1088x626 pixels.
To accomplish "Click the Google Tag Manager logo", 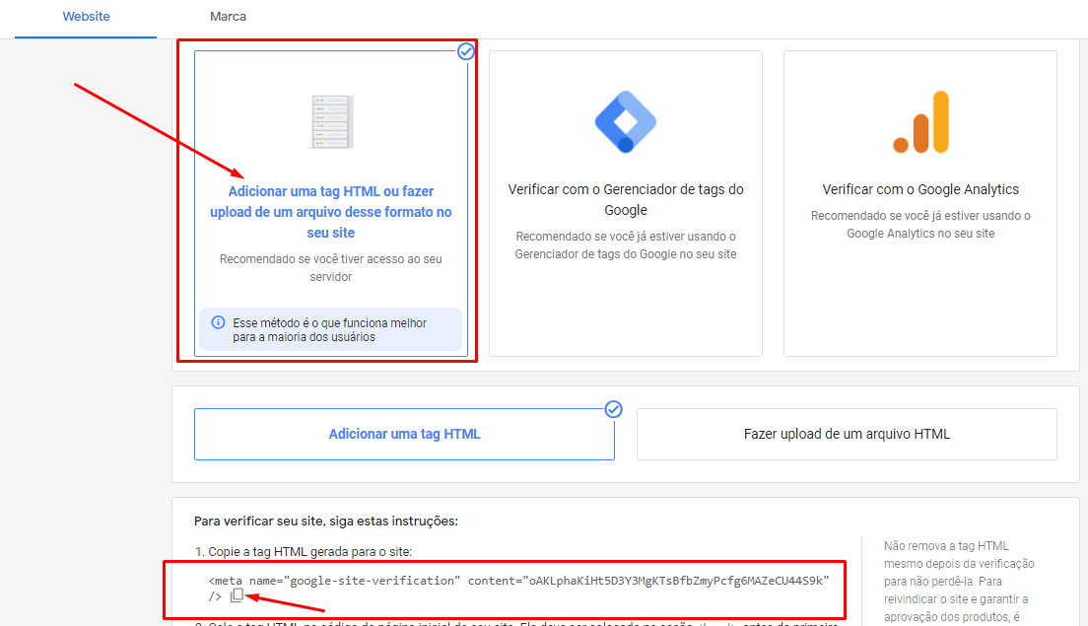I will [625, 122].
